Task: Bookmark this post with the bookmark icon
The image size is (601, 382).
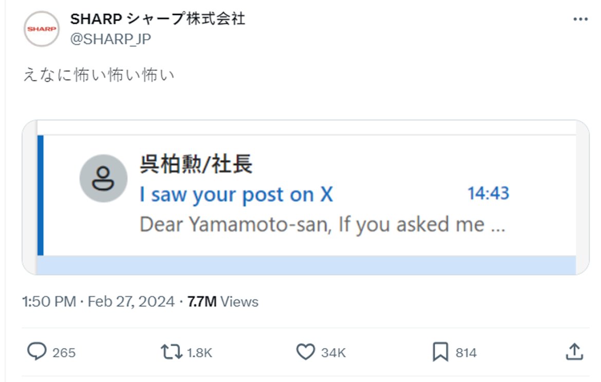Action: (x=440, y=352)
